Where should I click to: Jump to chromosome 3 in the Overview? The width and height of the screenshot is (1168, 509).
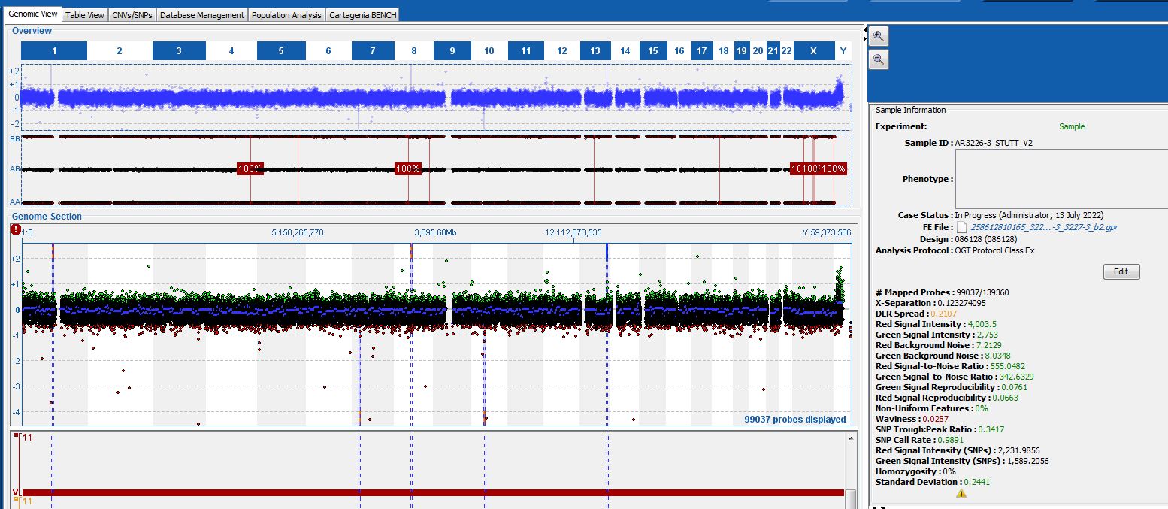(x=179, y=51)
